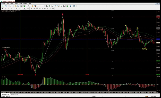Select the red 'Yesterday' label on chart
161x98 pixels.
20,74
